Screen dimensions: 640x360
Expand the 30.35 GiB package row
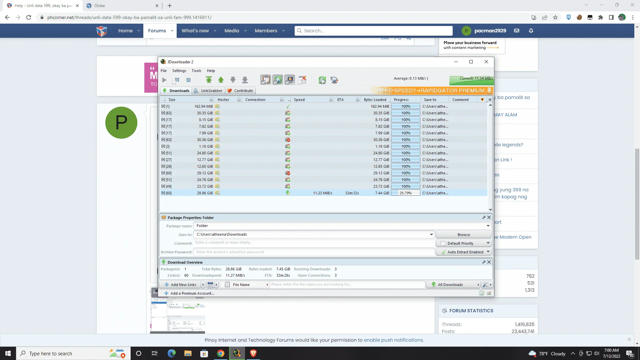point(163,113)
